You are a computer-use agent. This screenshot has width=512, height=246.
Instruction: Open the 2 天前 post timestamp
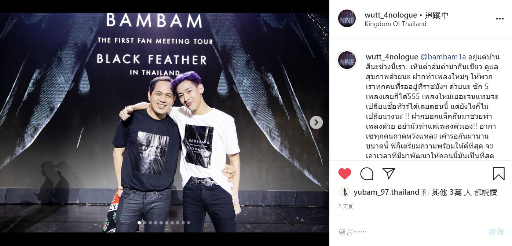tap(346, 206)
